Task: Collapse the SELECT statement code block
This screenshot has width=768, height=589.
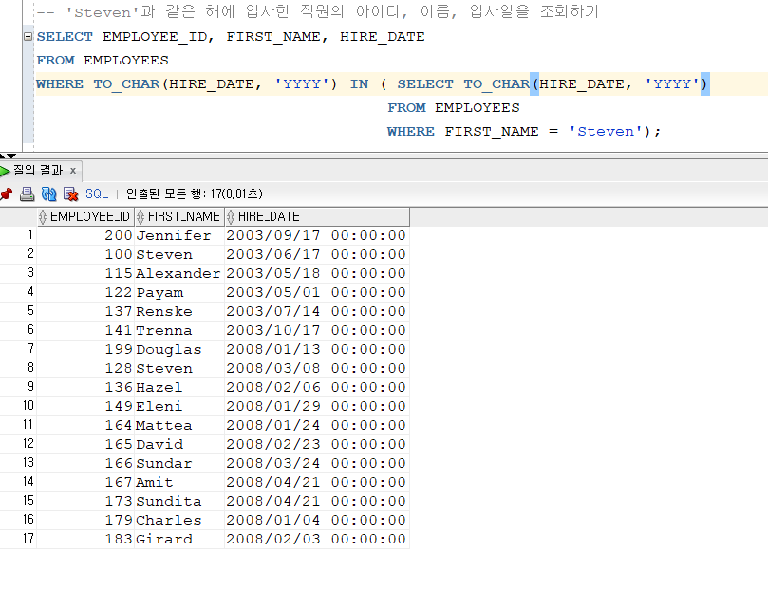Action: [28, 37]
